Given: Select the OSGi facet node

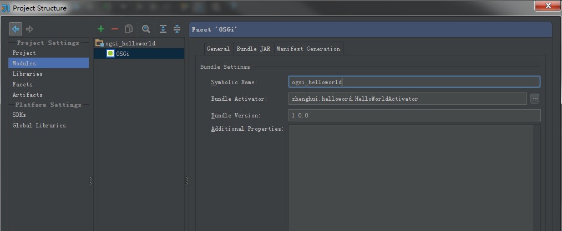Looking at the screenshot, I should [x=139, y=53].
